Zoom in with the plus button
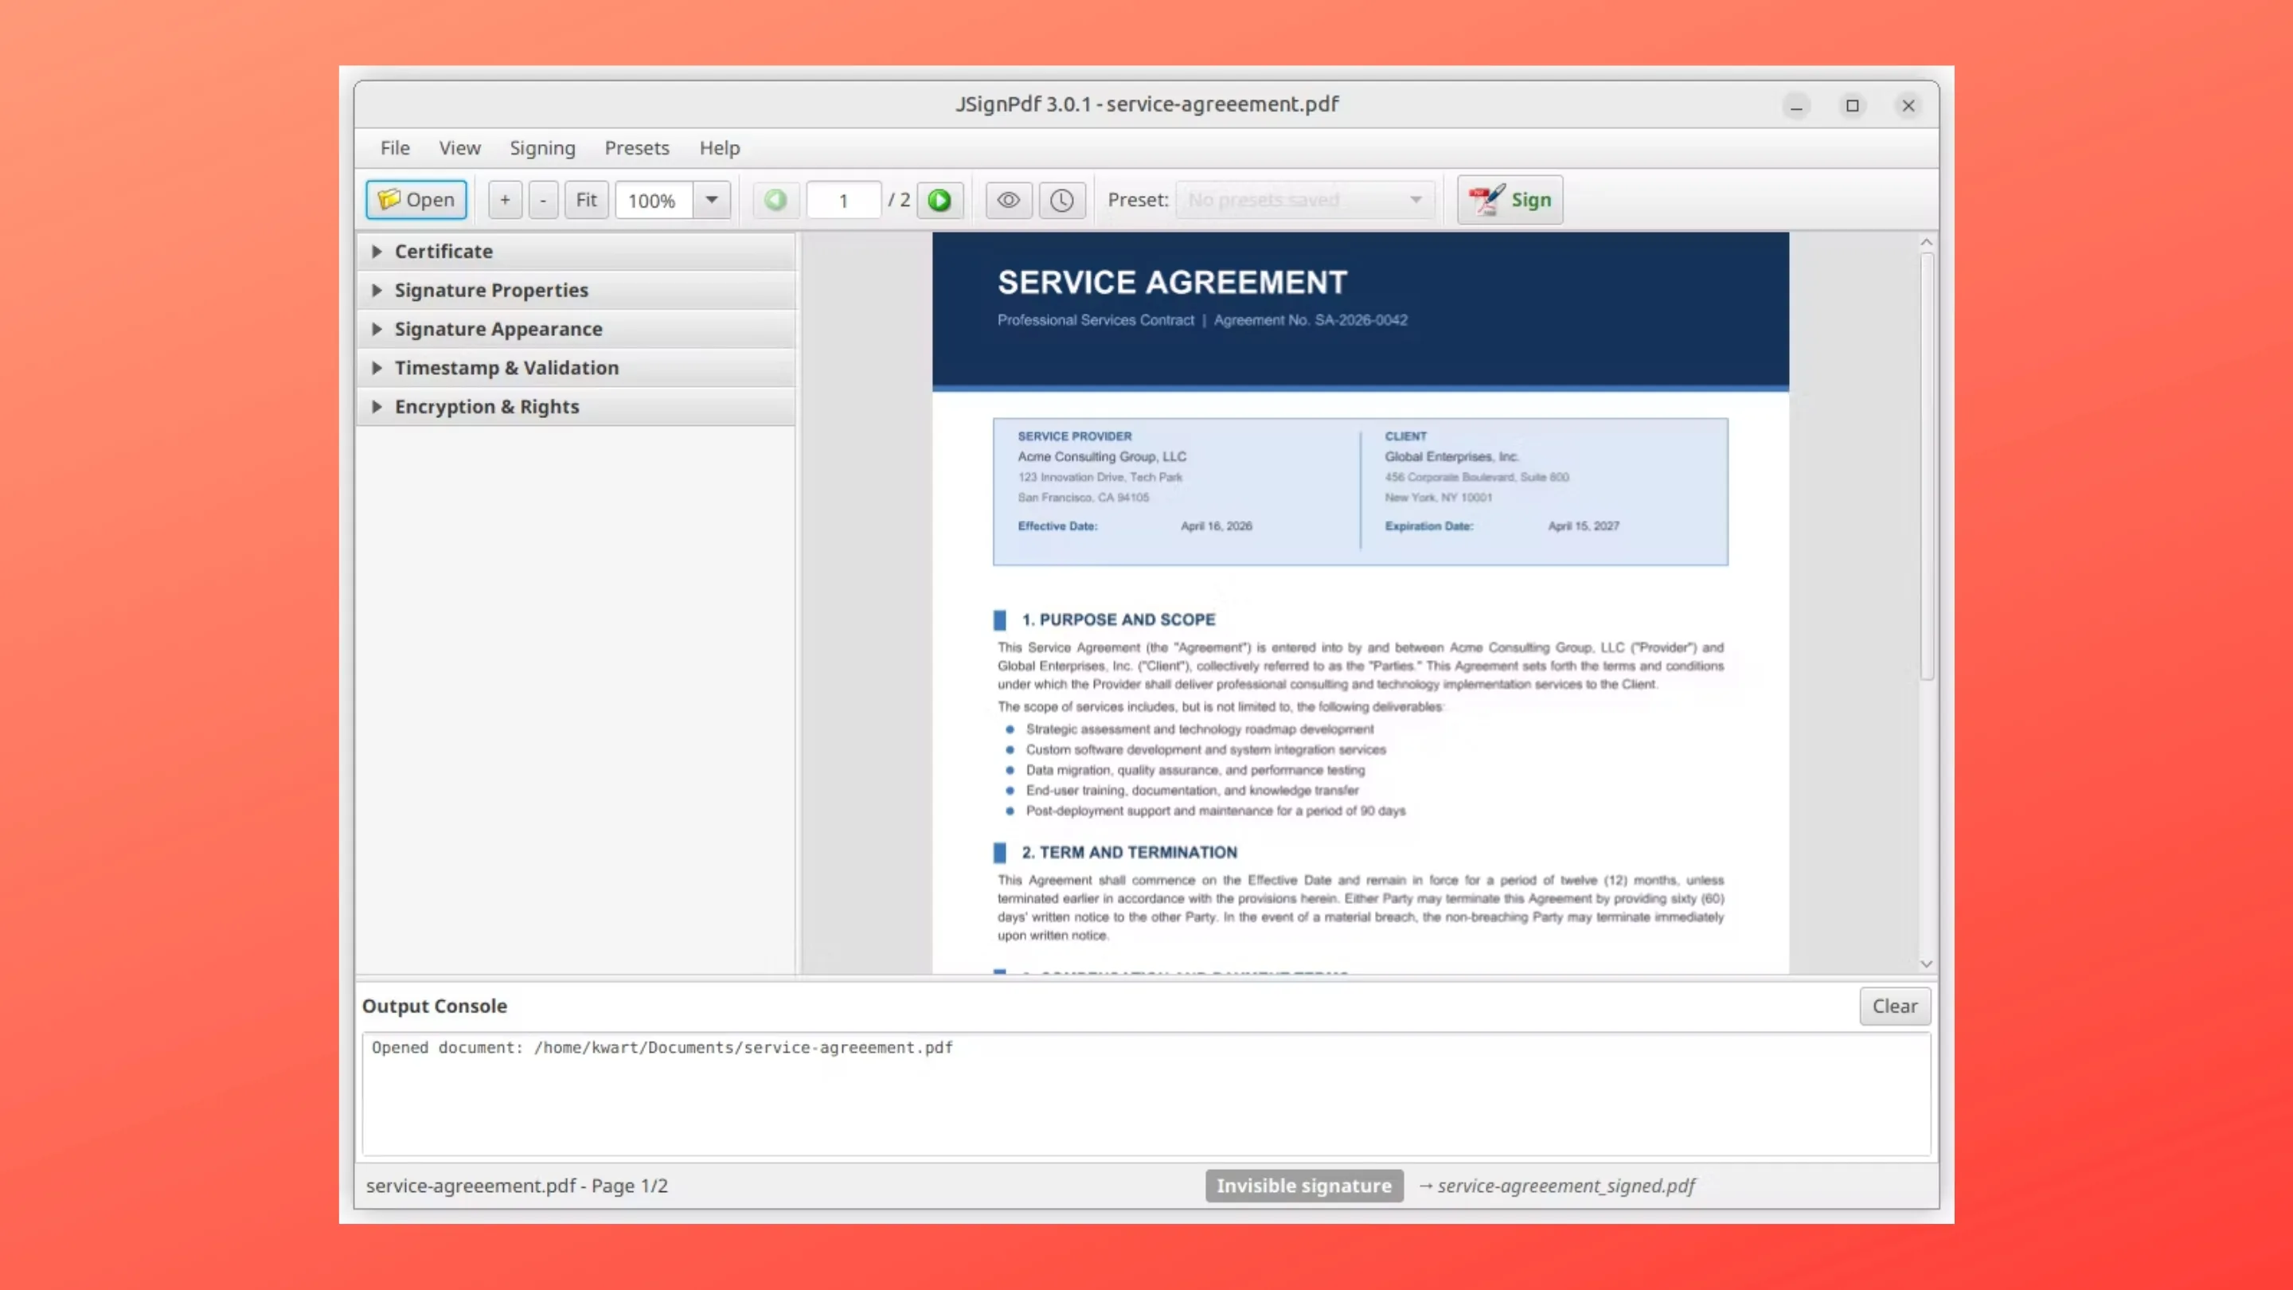Image resolution: width=2293 pixels, height=1290 pixels. [x=505, y=199]
